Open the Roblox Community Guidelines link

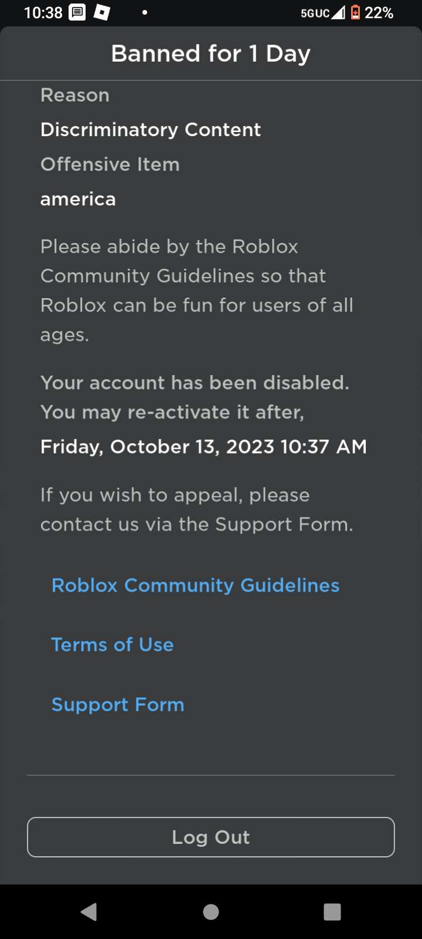(195, 585)
